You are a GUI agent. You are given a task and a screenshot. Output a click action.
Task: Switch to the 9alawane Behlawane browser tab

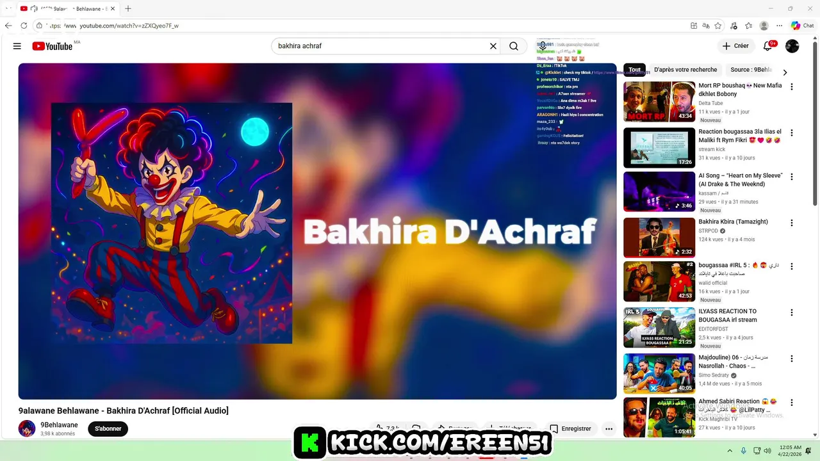pos(68,8)
